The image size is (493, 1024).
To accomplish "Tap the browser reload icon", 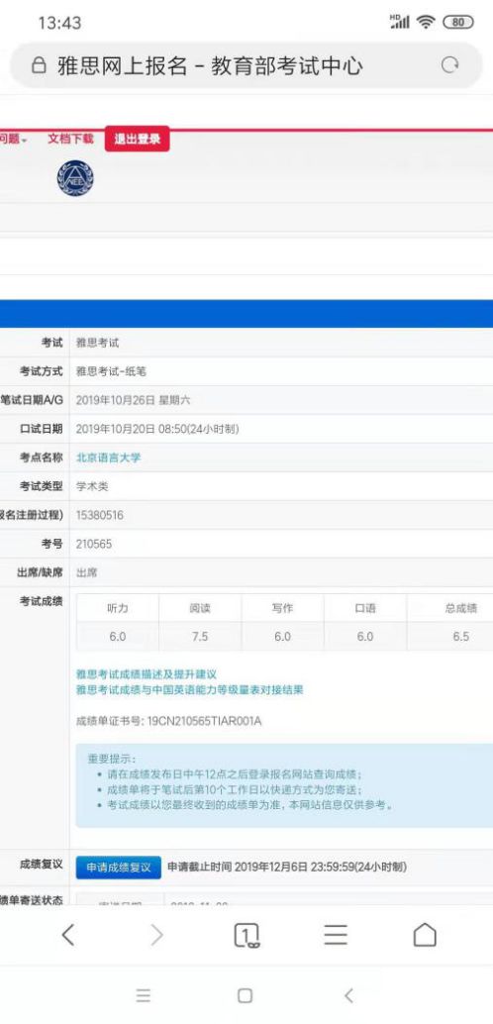I will click(449, 64).
